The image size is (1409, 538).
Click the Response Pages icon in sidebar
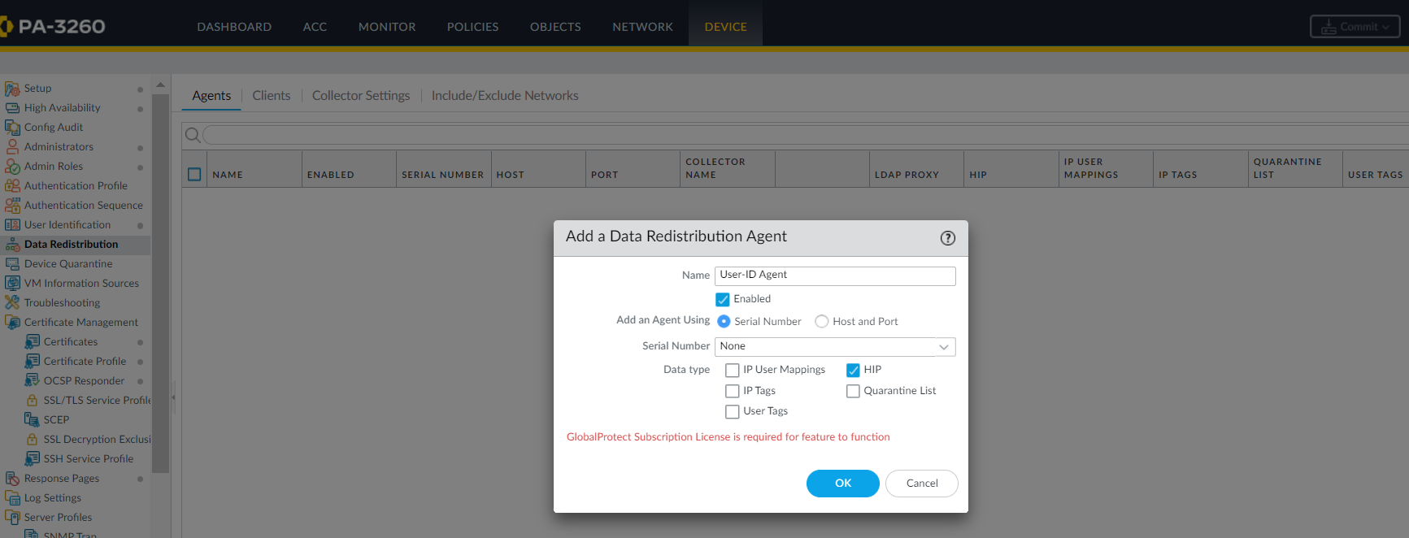(x=12, y=479)
